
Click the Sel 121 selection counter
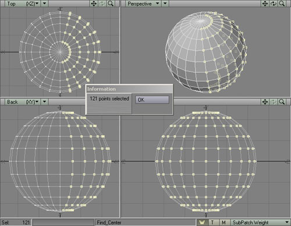click(x=16, y=223)
